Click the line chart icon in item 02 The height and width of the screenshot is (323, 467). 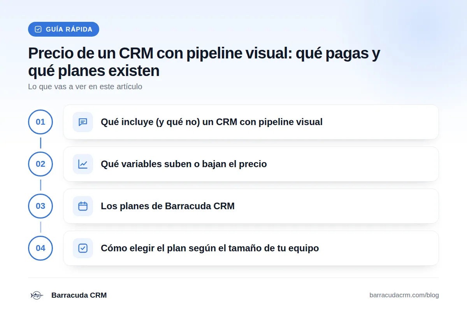83,164
